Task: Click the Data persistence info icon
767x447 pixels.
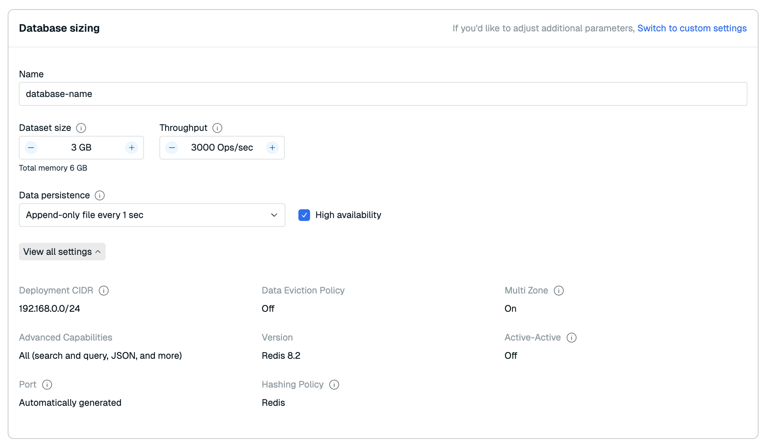Action: [x=100, y=195]
